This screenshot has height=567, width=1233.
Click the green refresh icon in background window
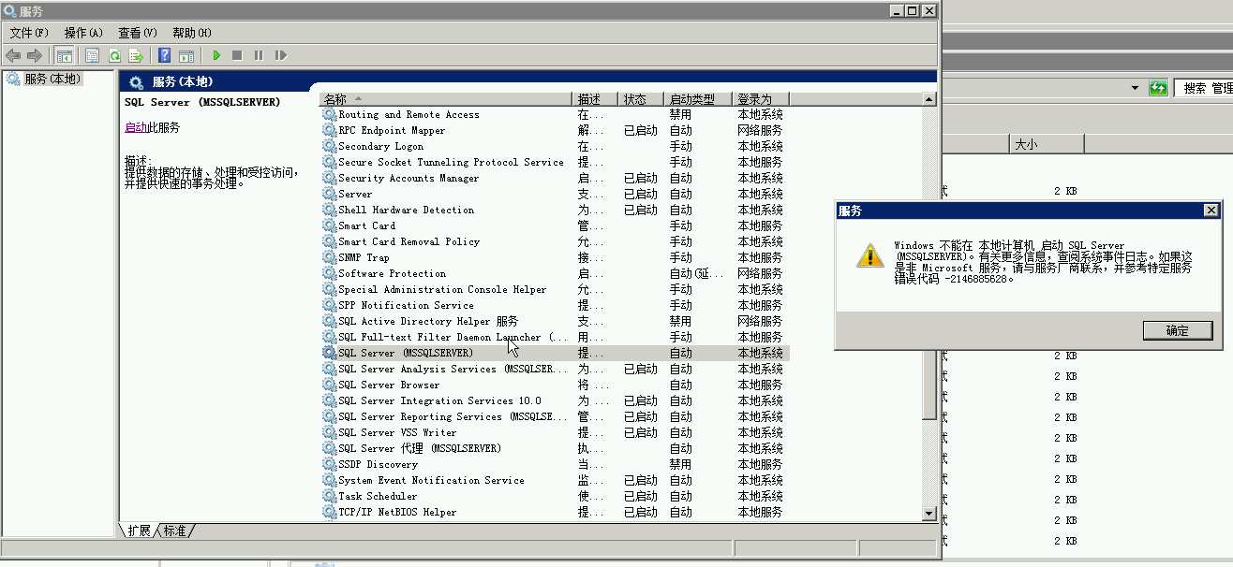(1159, 88)
